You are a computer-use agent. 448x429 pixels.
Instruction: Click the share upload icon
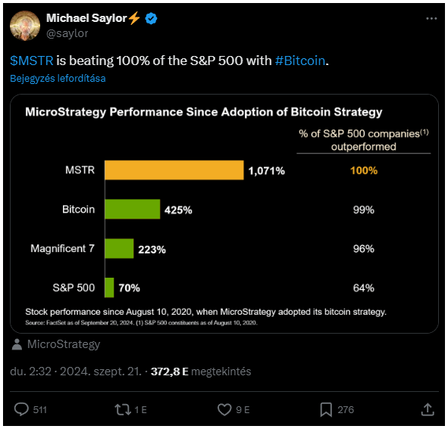click(428, 409)
